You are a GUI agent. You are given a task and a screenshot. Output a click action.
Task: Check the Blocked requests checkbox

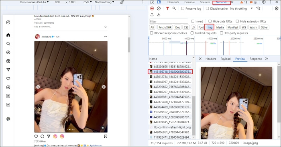(x=192, y=33)
